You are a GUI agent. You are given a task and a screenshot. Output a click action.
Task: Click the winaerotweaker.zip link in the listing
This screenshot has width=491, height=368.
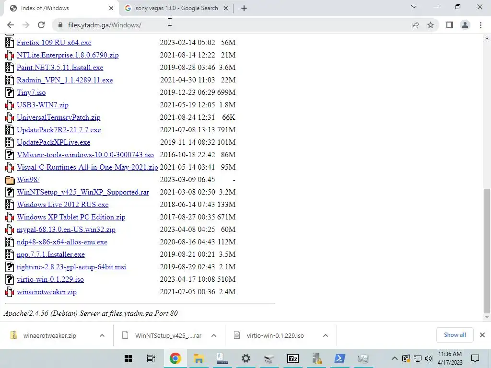click(x=47, y=292)
